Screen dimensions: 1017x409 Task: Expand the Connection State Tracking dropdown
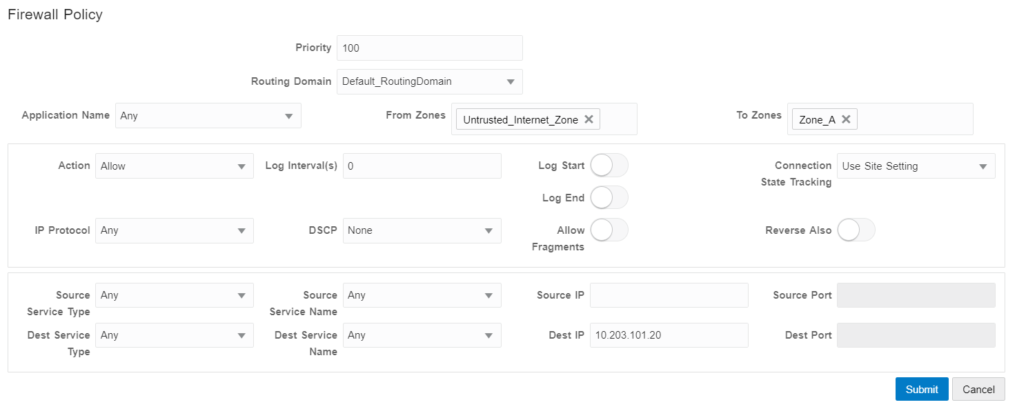click(916, 166)
